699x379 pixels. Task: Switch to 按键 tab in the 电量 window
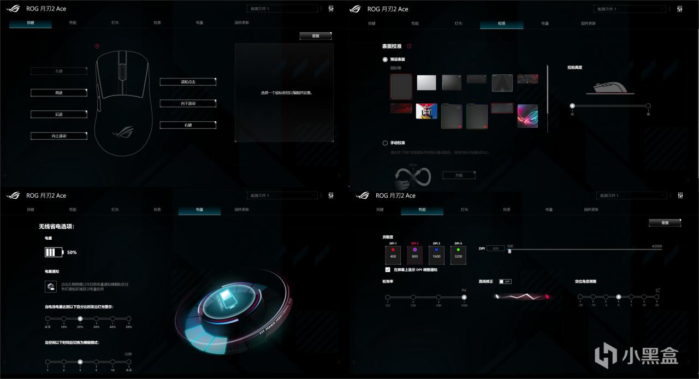[31, 210]
